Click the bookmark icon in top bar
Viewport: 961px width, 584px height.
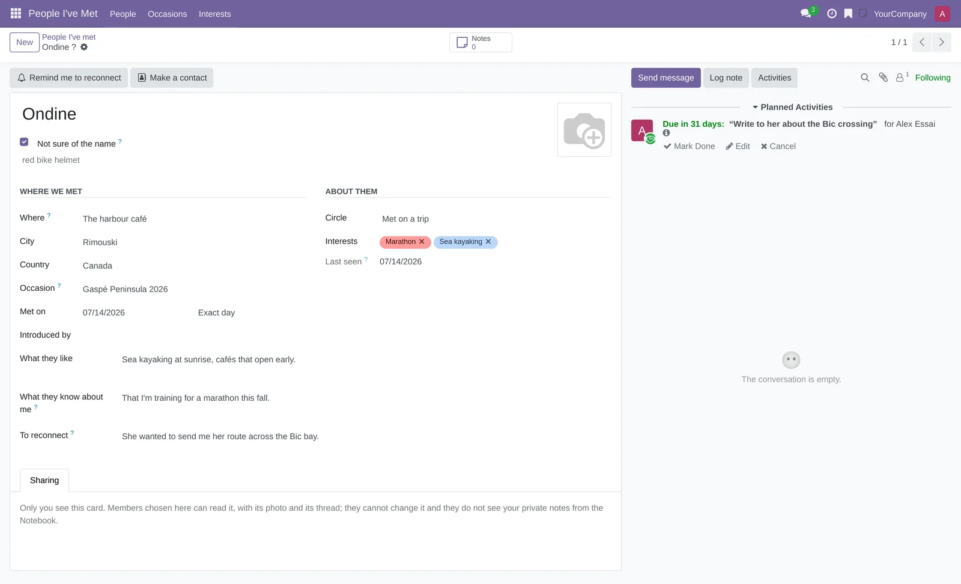tap(848, 13)
